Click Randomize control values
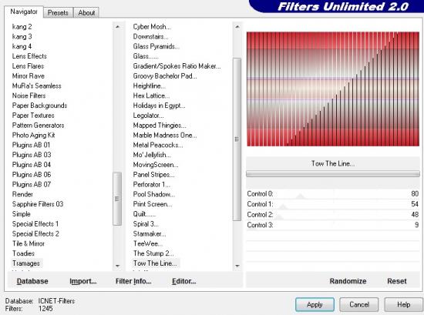 click(x=348, y=281)
